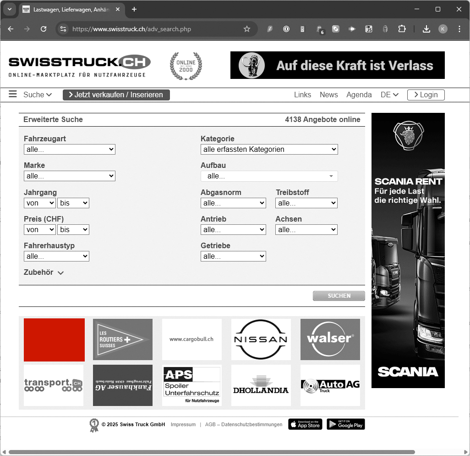470x456 pixels.
Task: Open the hamburger menu icon
Action: (x=12, y=94)
